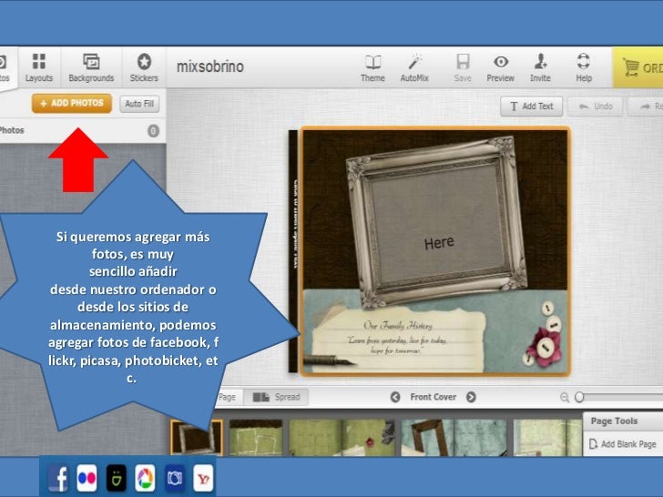Select the Front Cover thumbnail
Viewport: 663px width, 497px height.
[197, 438]
